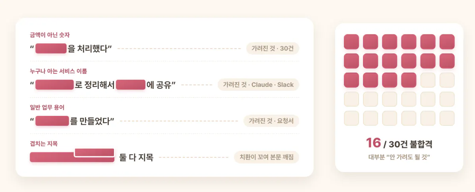Click the large red "16" count

[x=373, y=143]
